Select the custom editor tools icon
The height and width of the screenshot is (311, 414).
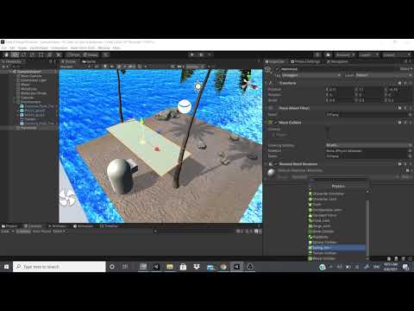[59, 54]
